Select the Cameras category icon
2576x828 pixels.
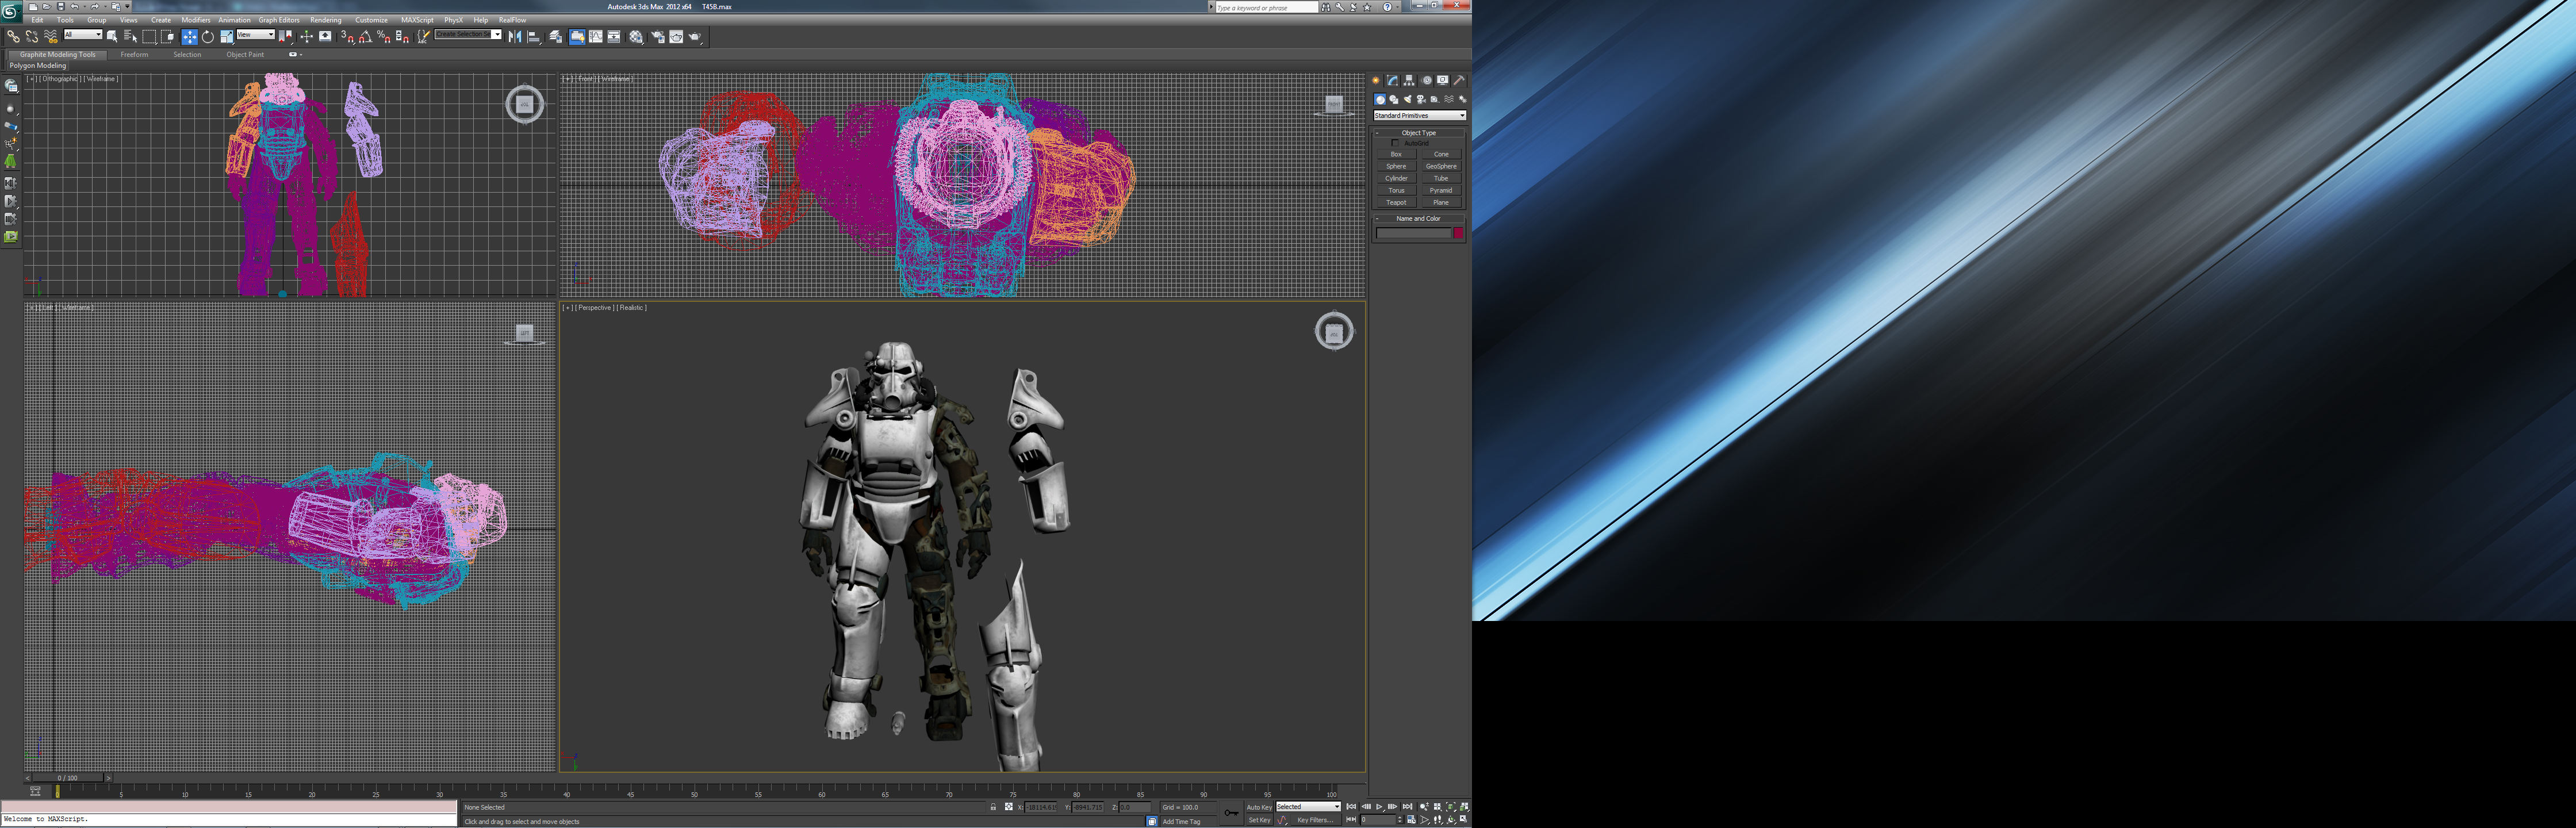[1421, 100]
